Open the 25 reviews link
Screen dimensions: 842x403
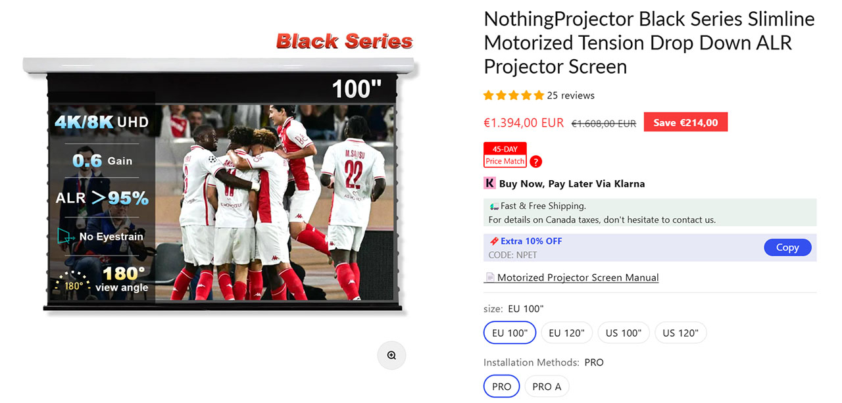tap(571, 95)
